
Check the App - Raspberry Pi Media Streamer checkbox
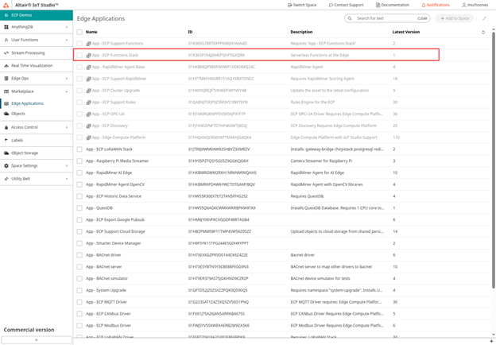point(79,161)
